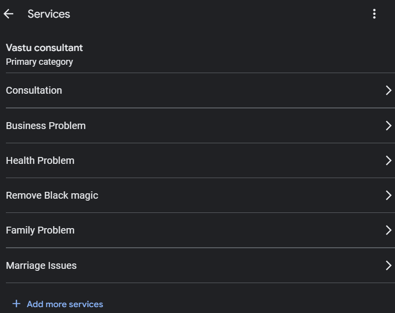Open the Health Problem chevron arrow
The image size is (395, 313).
coord(389,160)
